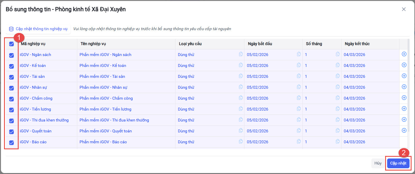Toggle the select-all header checkbox
Image resolution: width=415 pixels, height=174 pixels.
coord(11,44)
